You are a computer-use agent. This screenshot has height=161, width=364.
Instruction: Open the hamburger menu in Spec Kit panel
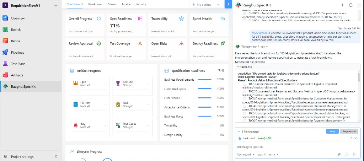point(359,5)
